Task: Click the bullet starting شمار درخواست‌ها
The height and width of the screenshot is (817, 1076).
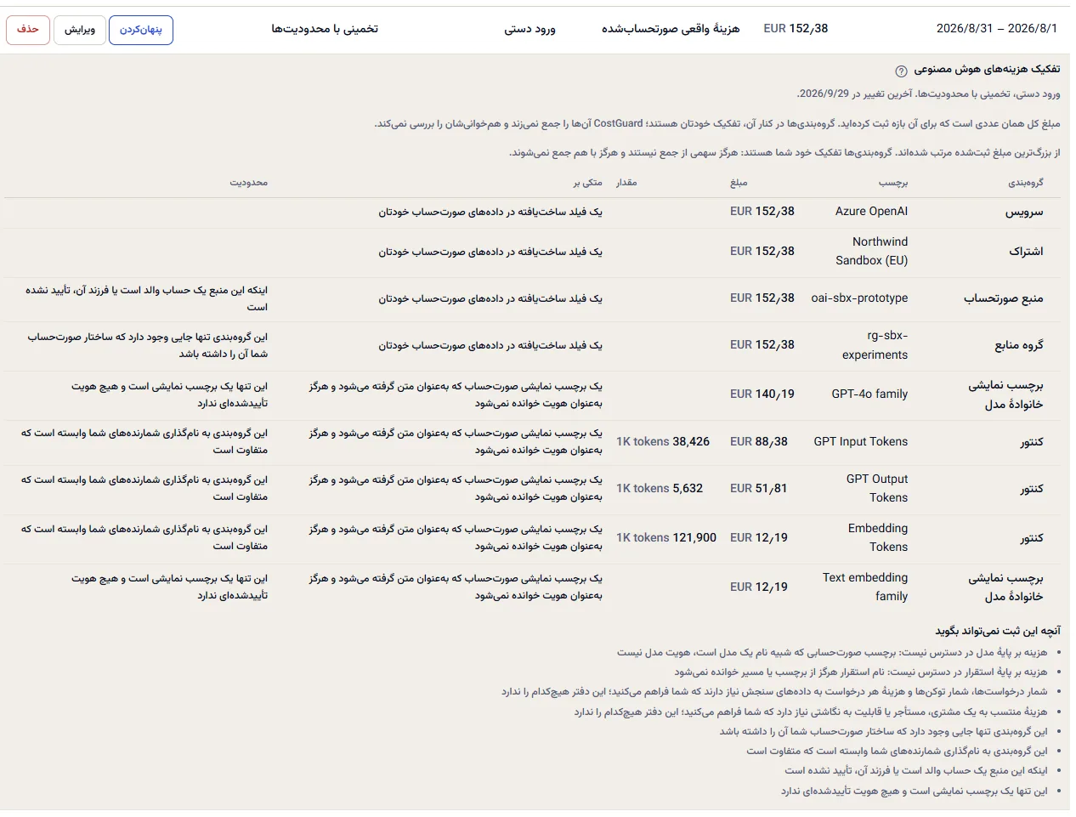Action: click(774, 691)
